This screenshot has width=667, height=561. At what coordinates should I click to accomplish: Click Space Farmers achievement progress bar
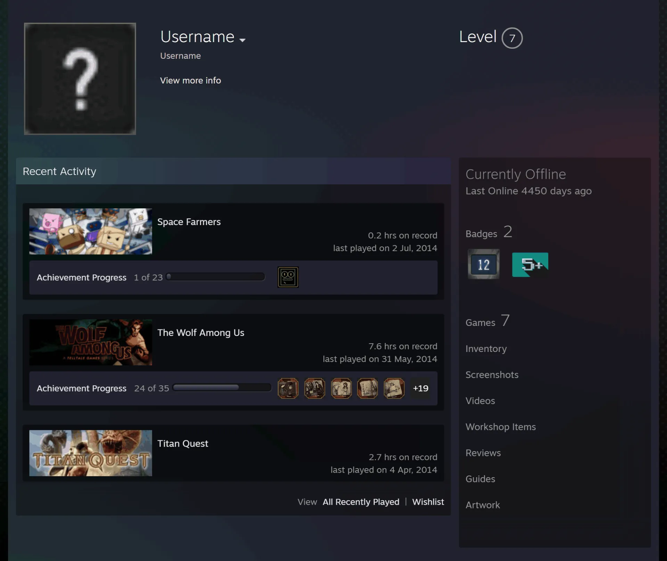[x=215, y=277]
